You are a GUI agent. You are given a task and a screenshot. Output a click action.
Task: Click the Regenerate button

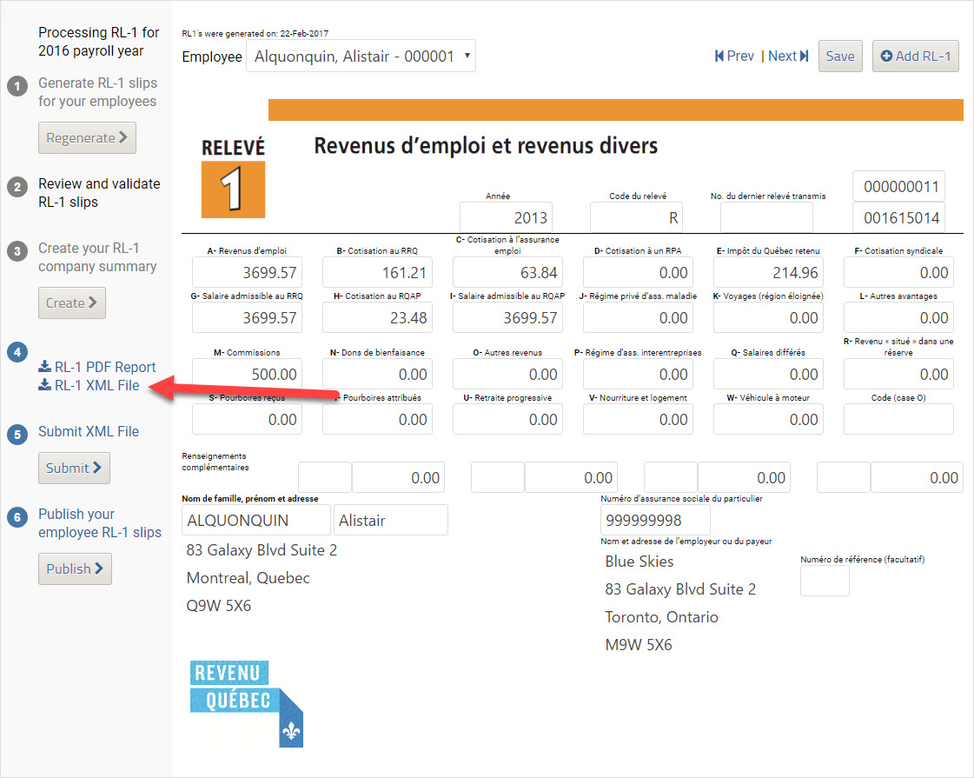(x=87, y=137)
